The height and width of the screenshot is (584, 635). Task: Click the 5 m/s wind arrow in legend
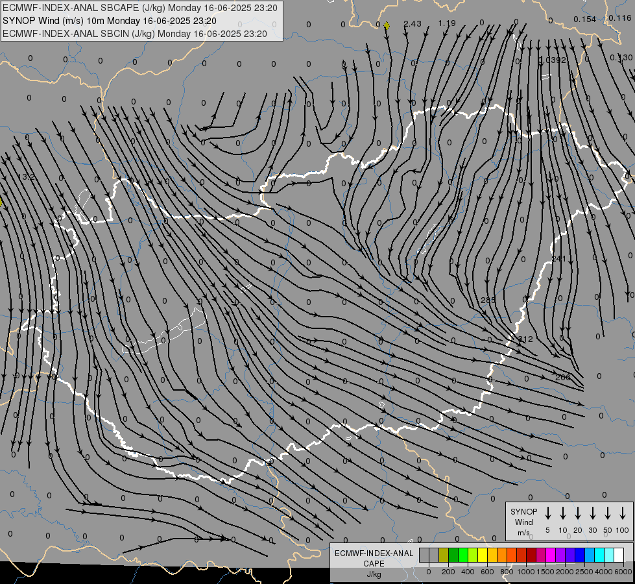point(547,513)
